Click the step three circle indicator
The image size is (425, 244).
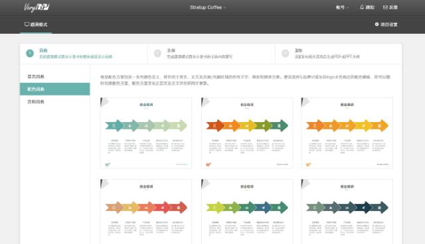285,53
